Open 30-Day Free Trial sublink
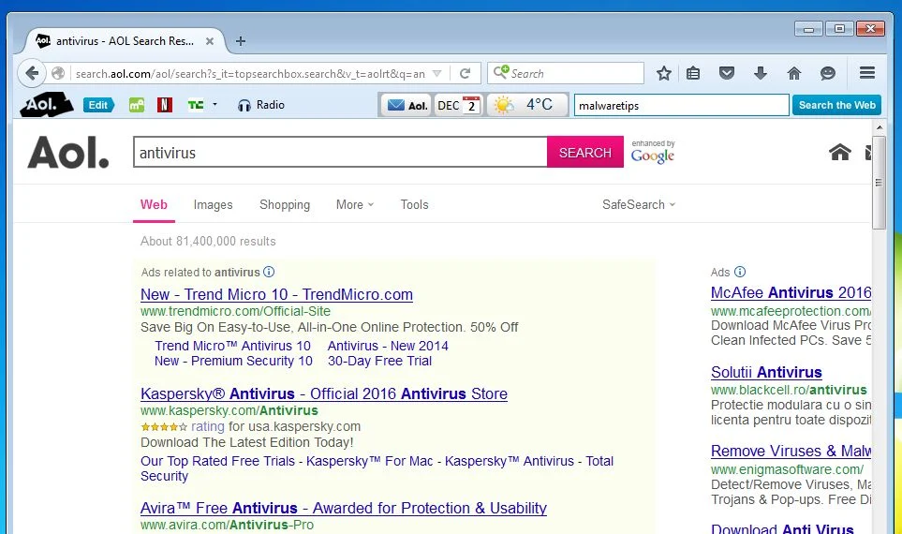This screenshot has width=902, height=534. pos(379,361)
